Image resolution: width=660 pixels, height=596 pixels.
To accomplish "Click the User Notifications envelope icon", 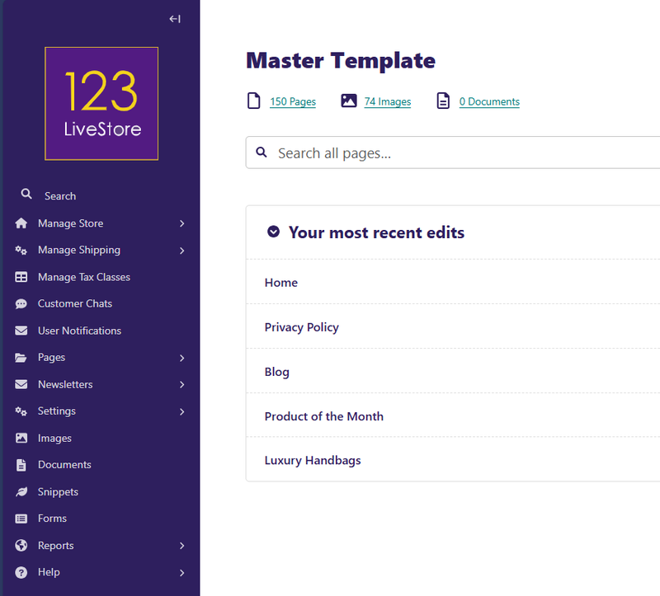I will (x=21, y=331).
